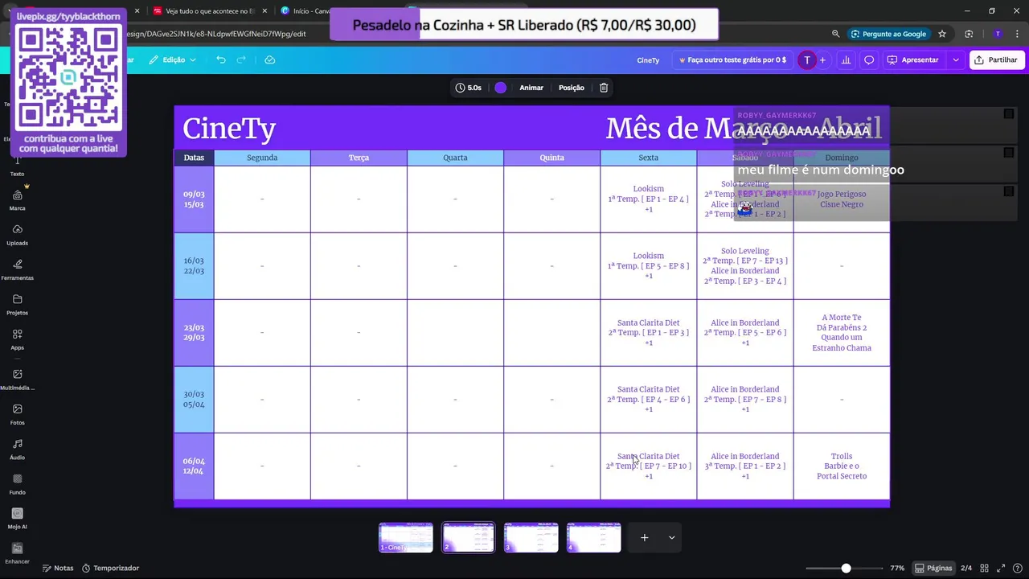Open browser zoom magnifier icon
Image resolution: width=1029 pixels, height=579 pixels.
(x=835, y=34)
